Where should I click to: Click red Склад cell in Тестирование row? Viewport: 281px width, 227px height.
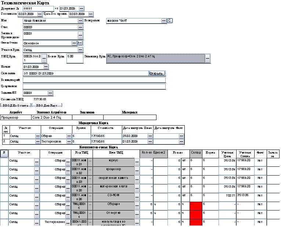pos(196,223)
